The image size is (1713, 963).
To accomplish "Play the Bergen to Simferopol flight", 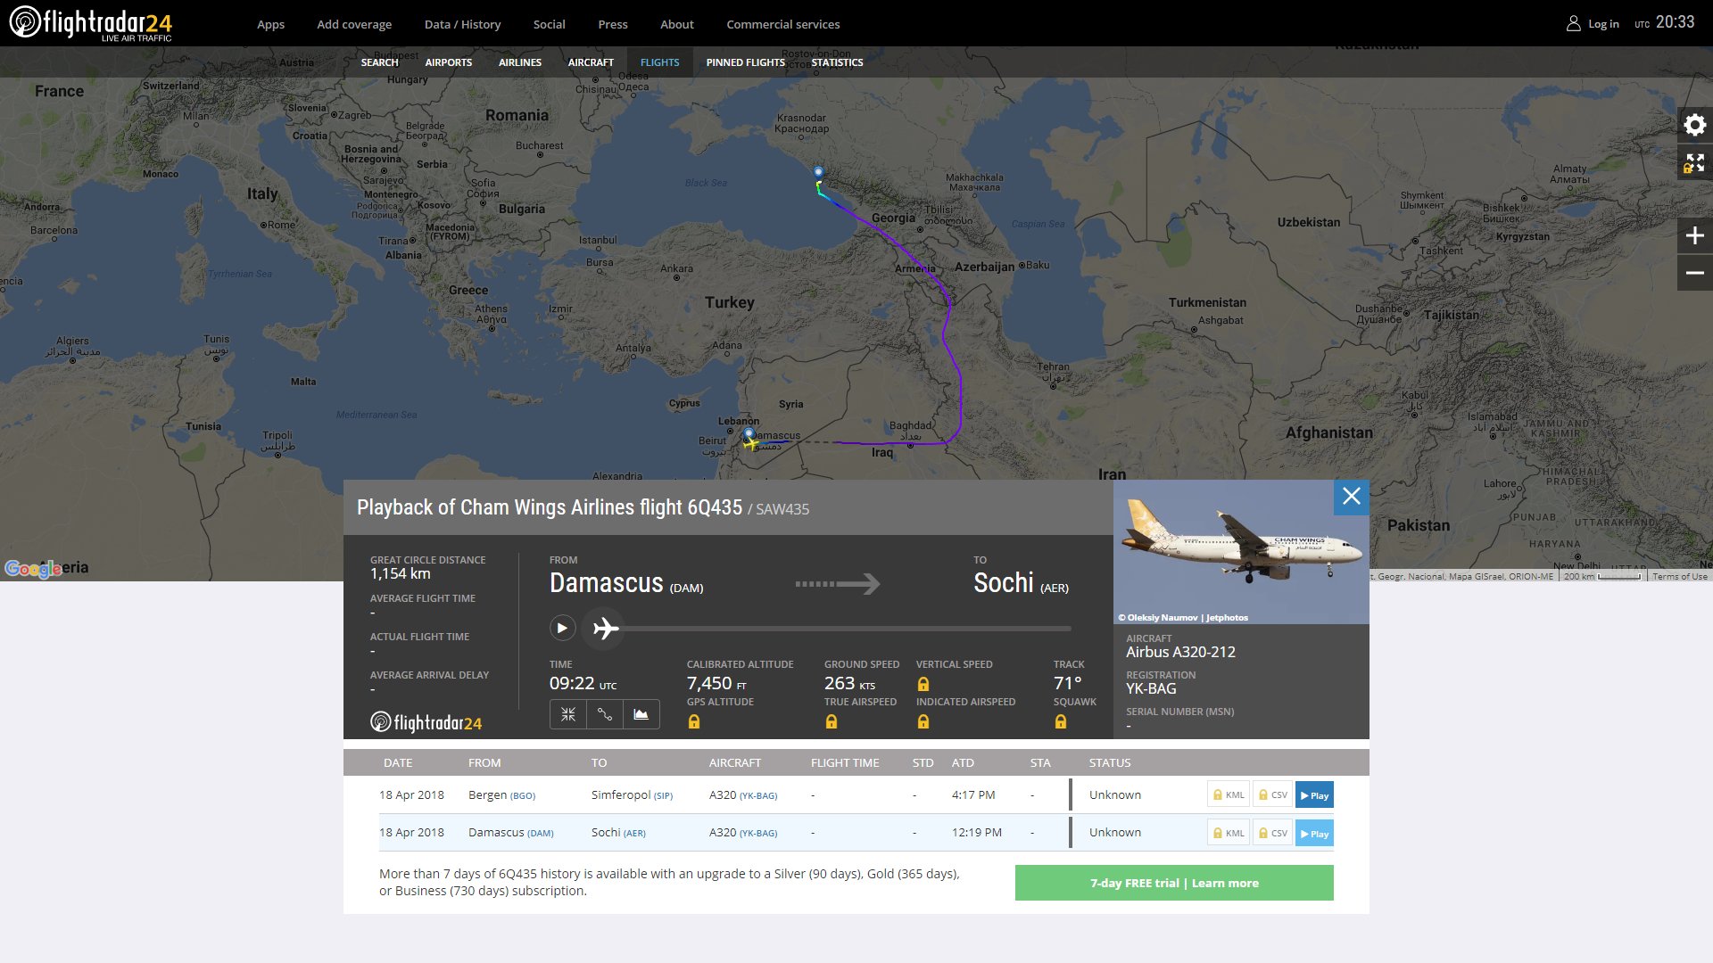I will coord(1314,795).
